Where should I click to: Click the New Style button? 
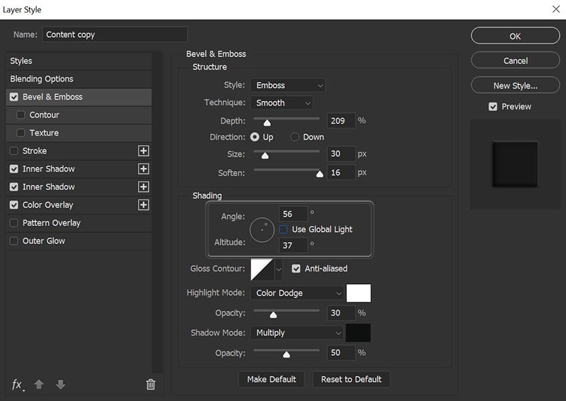[515, 84]
